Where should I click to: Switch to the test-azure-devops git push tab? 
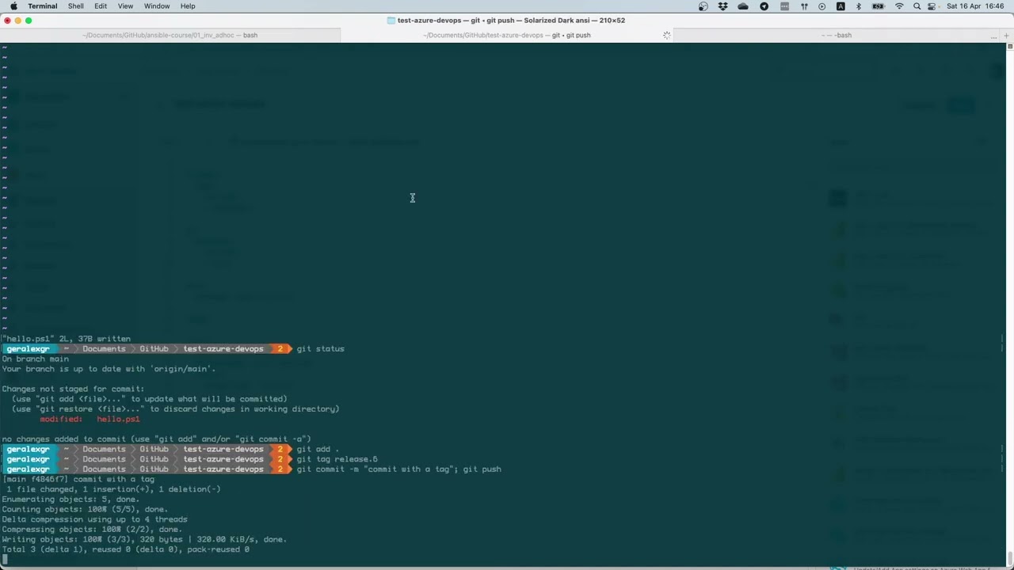click(x=507, y=35)
